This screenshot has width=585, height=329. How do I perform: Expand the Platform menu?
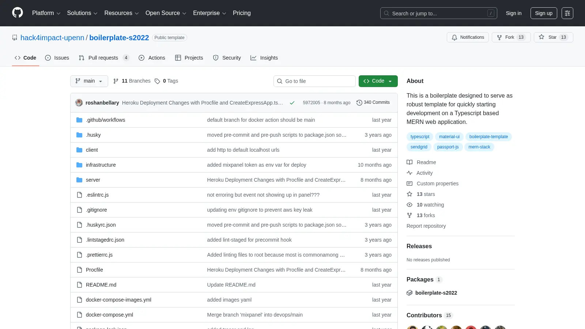46,13
